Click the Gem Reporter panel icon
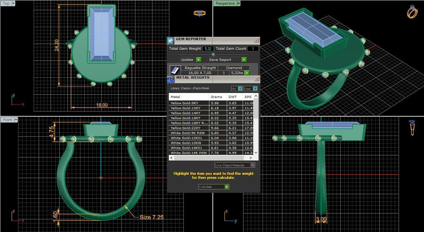Screen dimensions: 424x232 (x=170, y=41)
